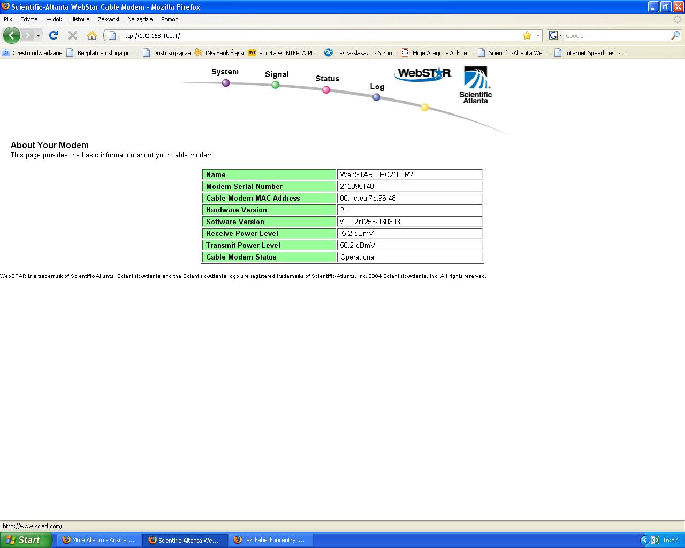
Task: Click the WebSTAR logo
Action: (423, 74)
